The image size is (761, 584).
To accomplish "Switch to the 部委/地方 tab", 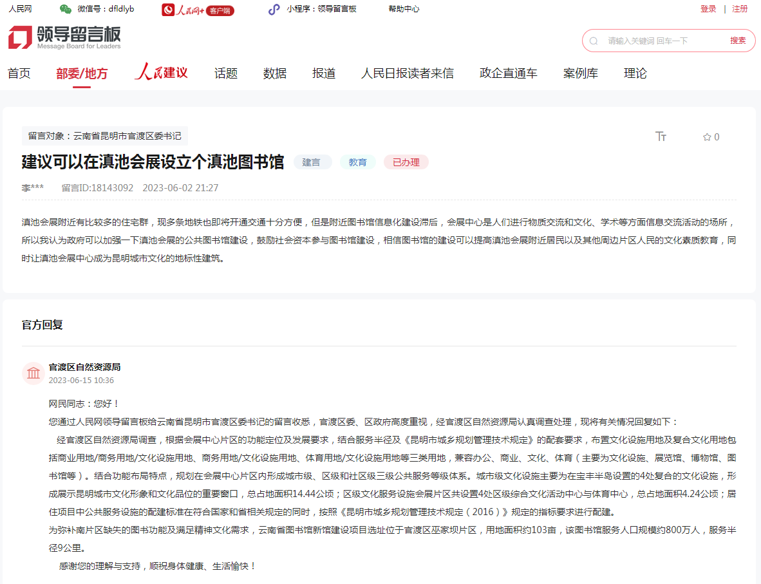I will click(81, 73).
